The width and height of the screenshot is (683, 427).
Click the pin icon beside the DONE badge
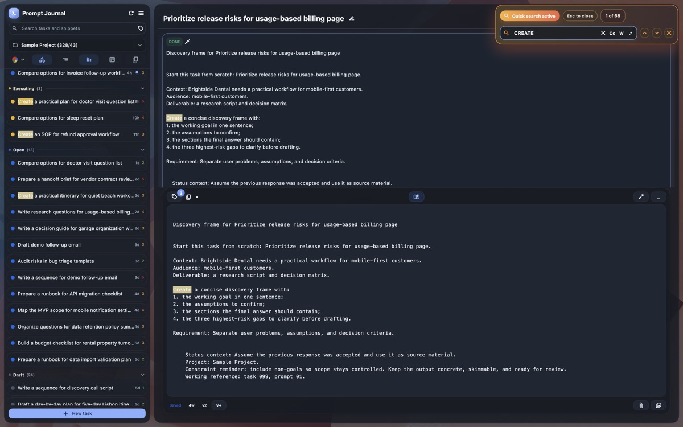pos(187,42)
